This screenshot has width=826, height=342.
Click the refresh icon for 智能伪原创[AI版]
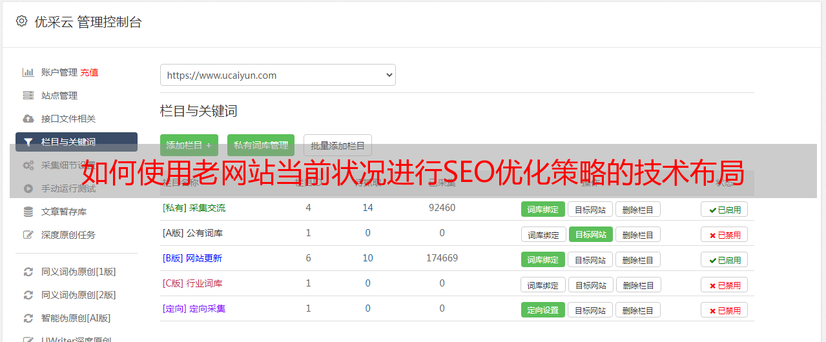tap(28, 318)
